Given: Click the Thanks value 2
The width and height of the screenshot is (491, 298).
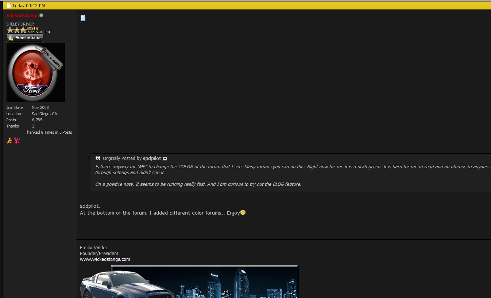Looking at the screenshot, I should (33, 126).
